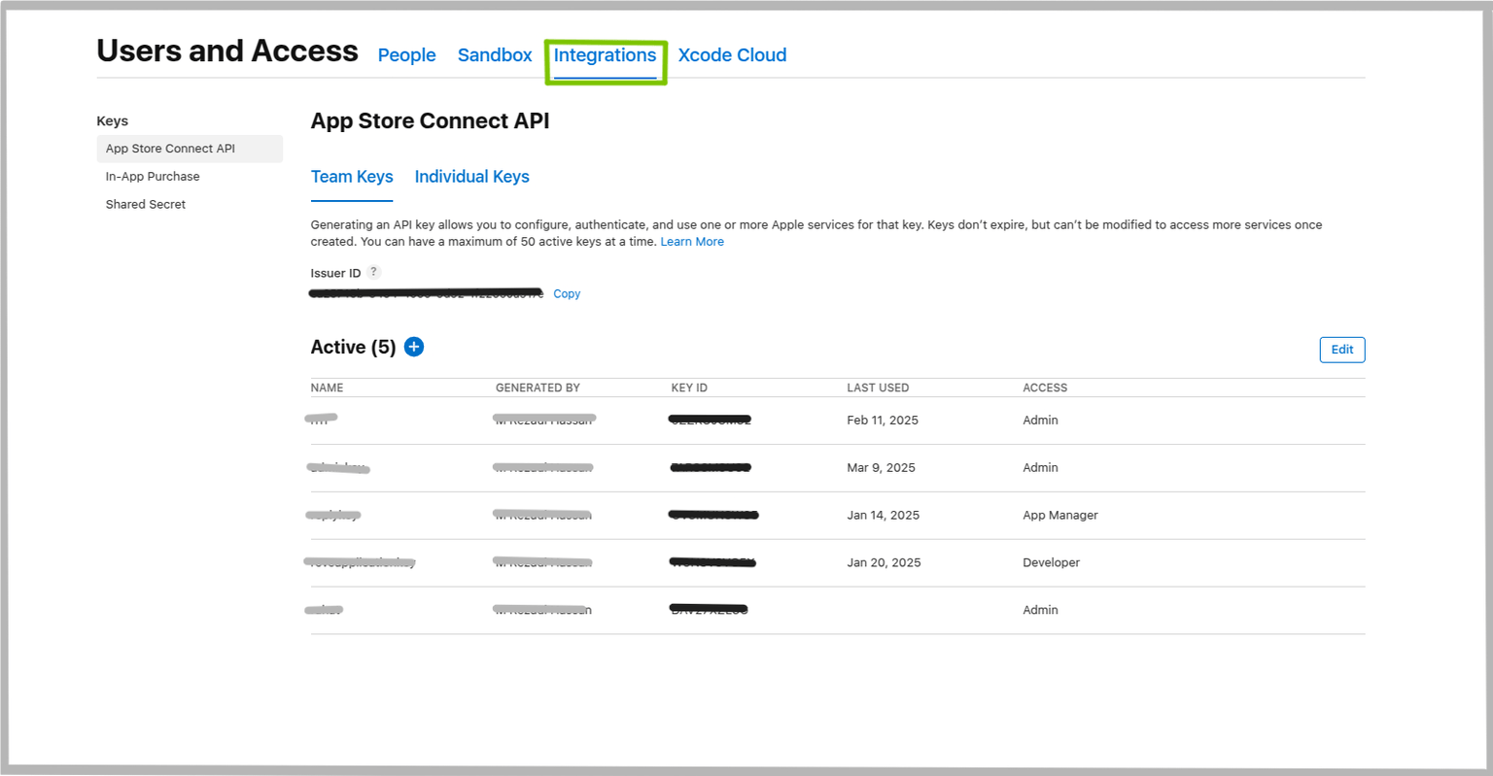
Task: Open the People tab
Action: pos(406,55)
